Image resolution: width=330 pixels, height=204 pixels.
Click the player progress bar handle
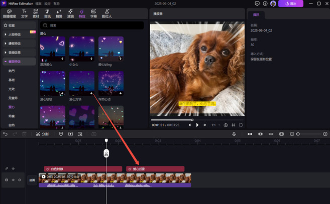[192, 120]
